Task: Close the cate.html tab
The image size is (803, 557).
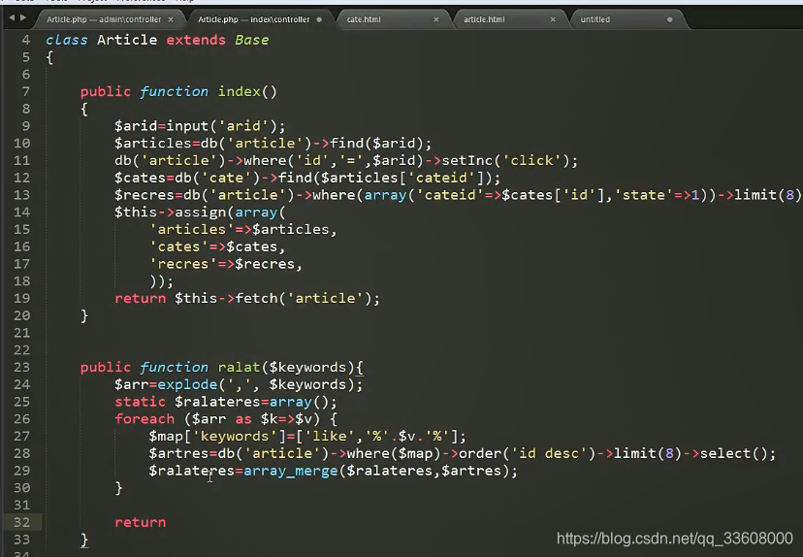Action: tap(435, 19)
